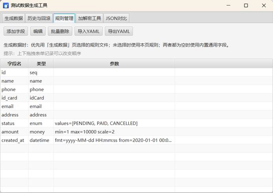This screenshot has height=193, width=273.
Task: Click the fmt=yyyy-MM-dd HH:mm:ss parameter cell
Action: (114, 140)
